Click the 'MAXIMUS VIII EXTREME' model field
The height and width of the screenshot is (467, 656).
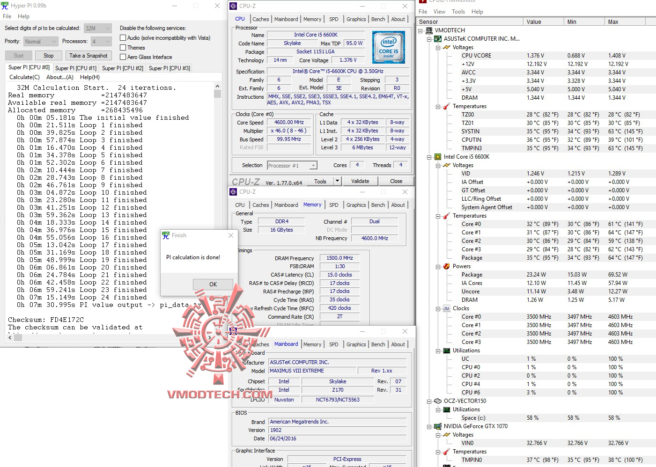point(312,371)
